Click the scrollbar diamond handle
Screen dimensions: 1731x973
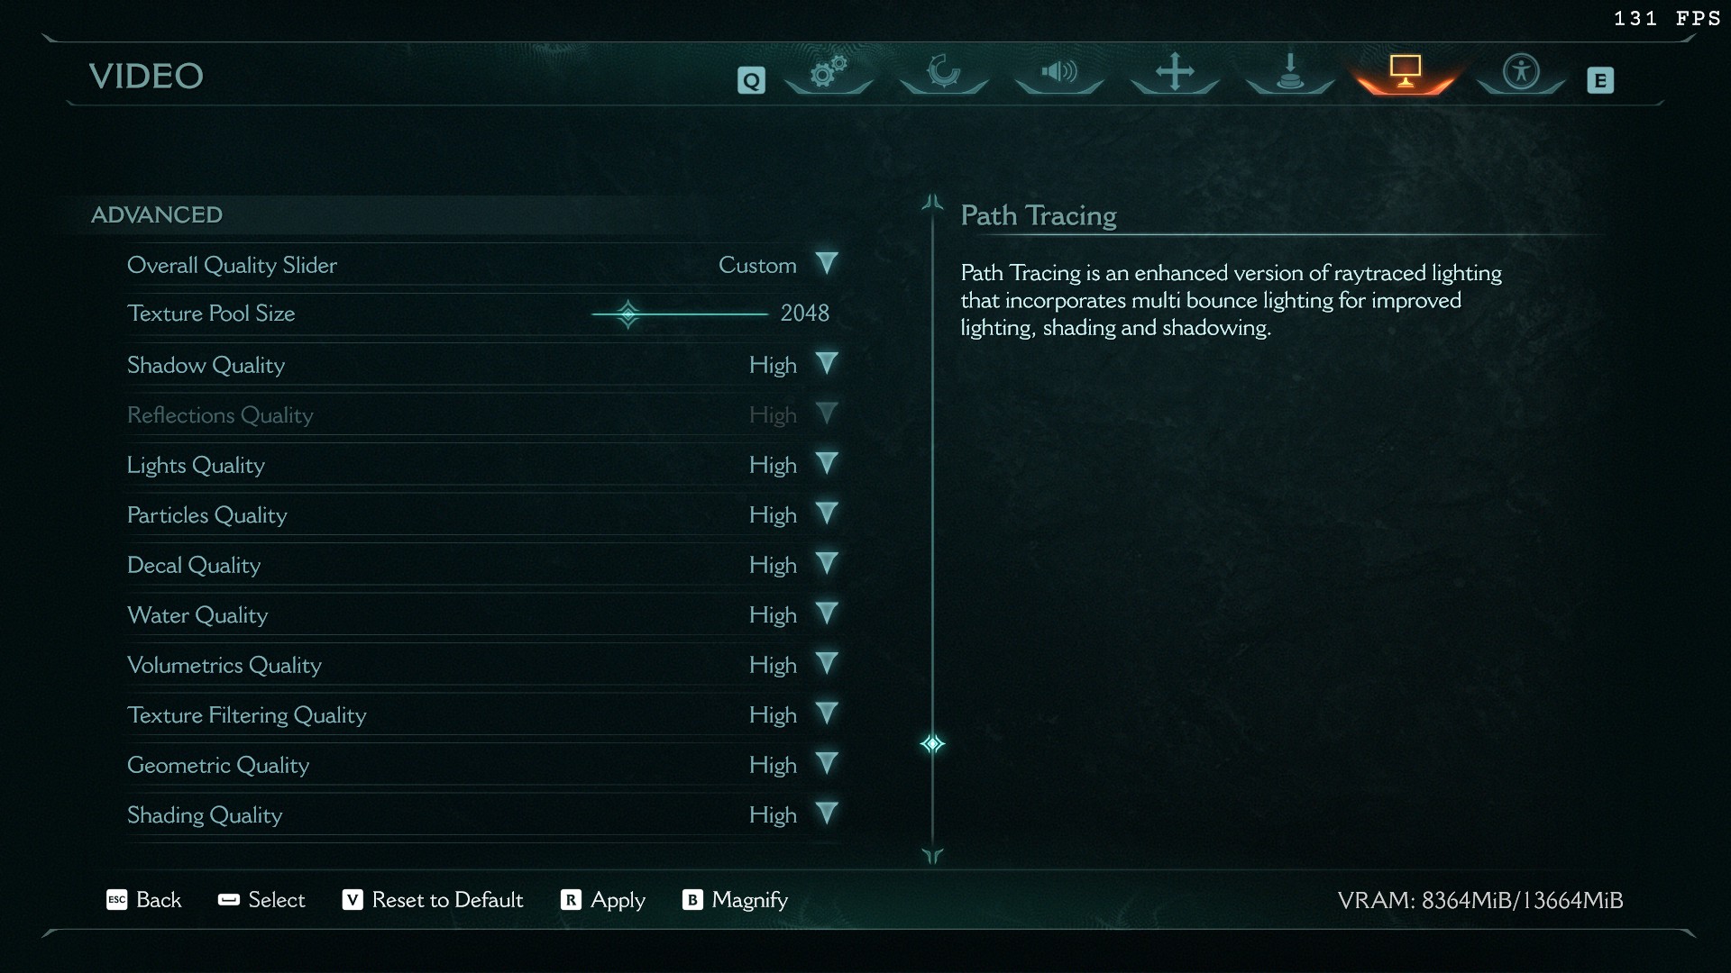932,744
